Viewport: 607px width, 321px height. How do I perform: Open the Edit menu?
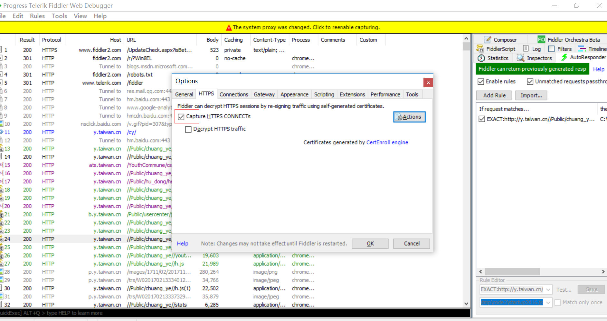click(x=18, y=16)
